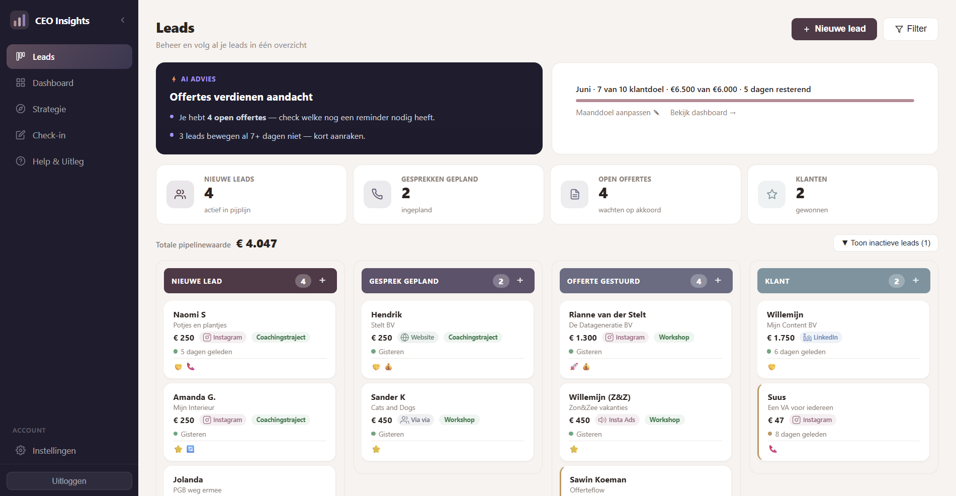This screenshot has height=496, width=956.
Task: Add a card to Klant column
Action: [915, 281]
